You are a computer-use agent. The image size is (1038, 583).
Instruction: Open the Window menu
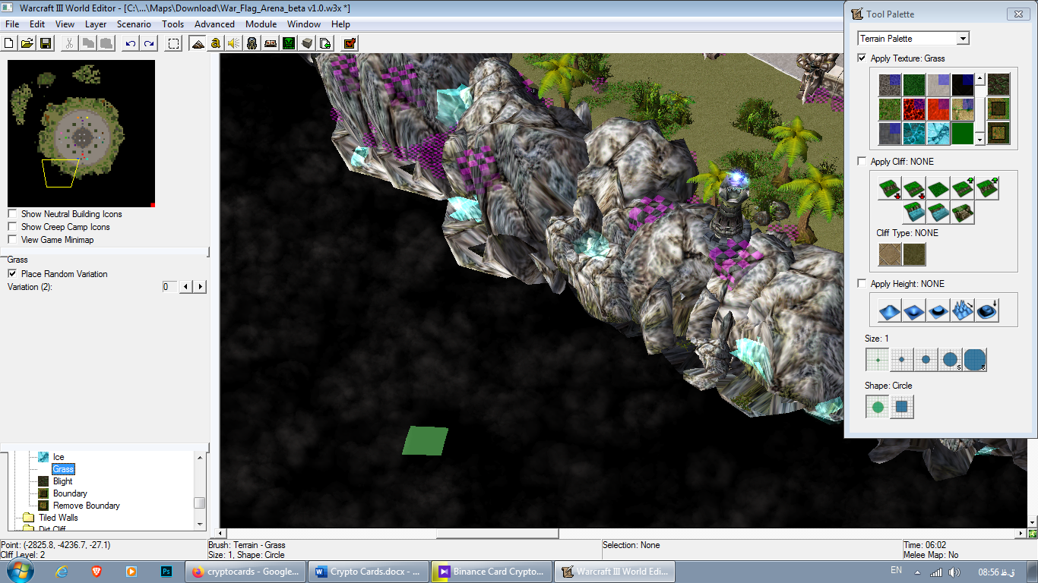[304, 24]
